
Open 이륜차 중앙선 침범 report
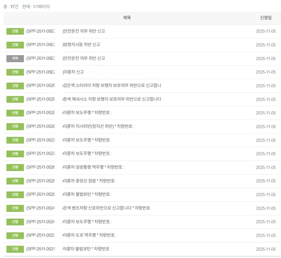(89, 181)
